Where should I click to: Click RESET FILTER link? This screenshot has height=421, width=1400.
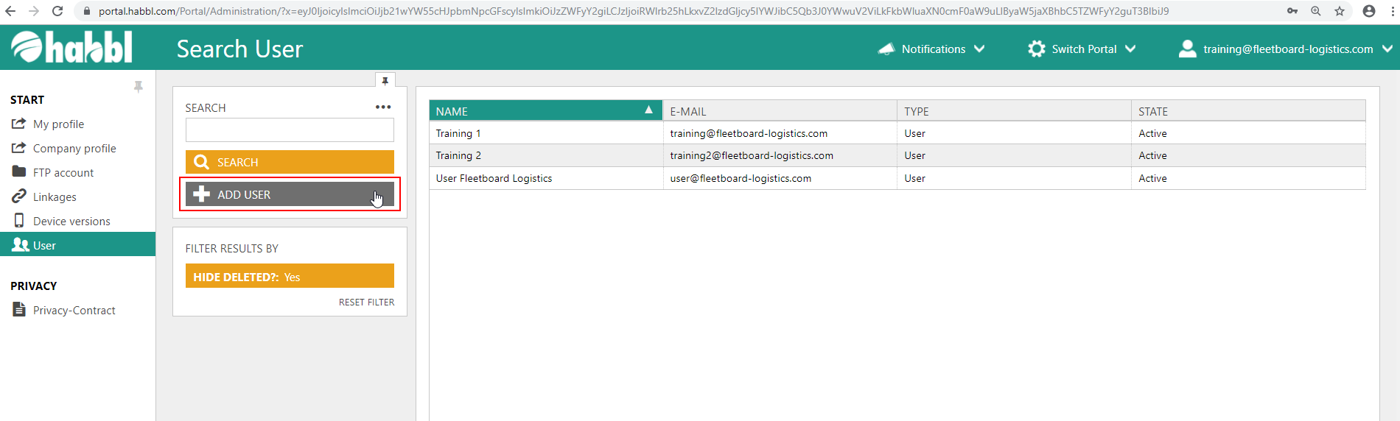tap(366, 303)
